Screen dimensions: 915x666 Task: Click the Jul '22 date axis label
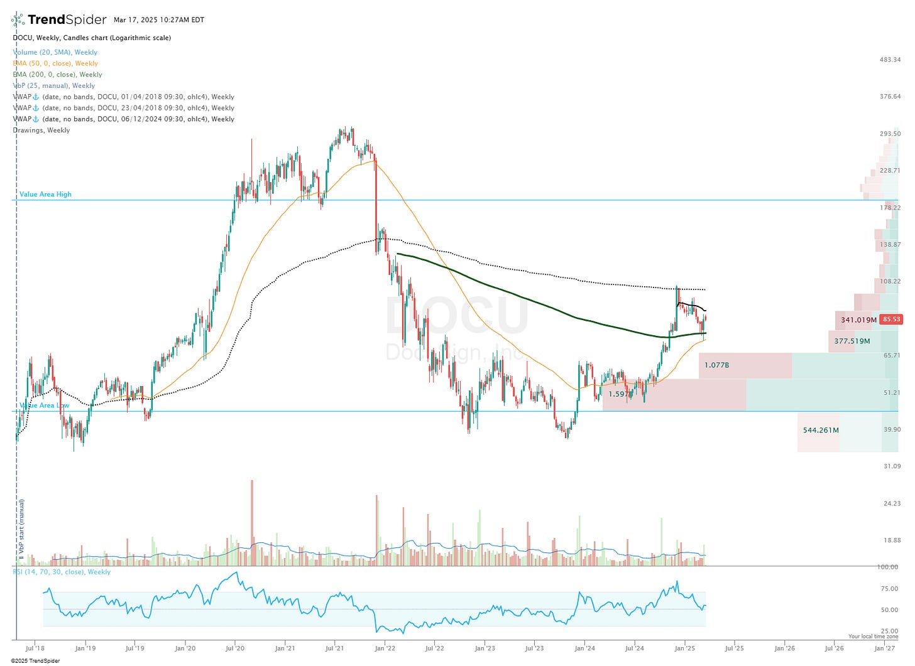(x=434, y=648)
